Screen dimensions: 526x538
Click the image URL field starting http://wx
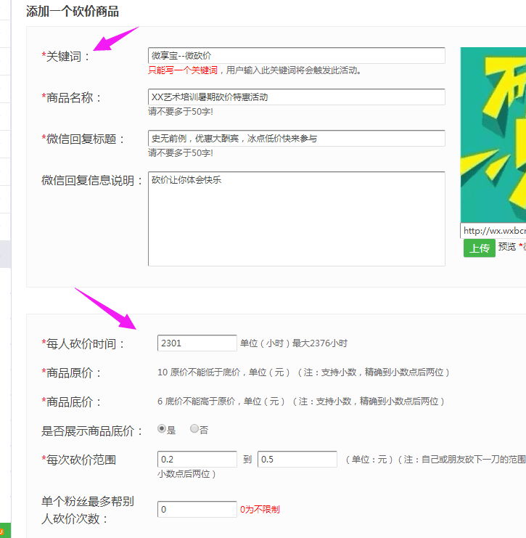click(x=493, y=231)
